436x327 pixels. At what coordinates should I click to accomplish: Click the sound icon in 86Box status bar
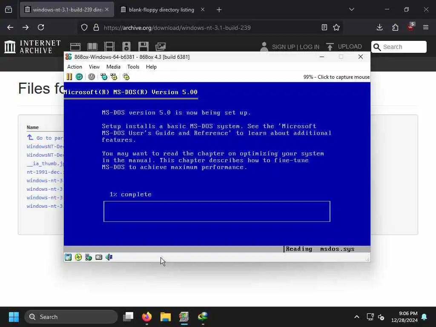click(109, 257)
